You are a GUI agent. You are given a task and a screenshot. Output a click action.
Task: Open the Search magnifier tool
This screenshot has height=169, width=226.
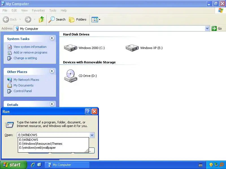(57, 19)
